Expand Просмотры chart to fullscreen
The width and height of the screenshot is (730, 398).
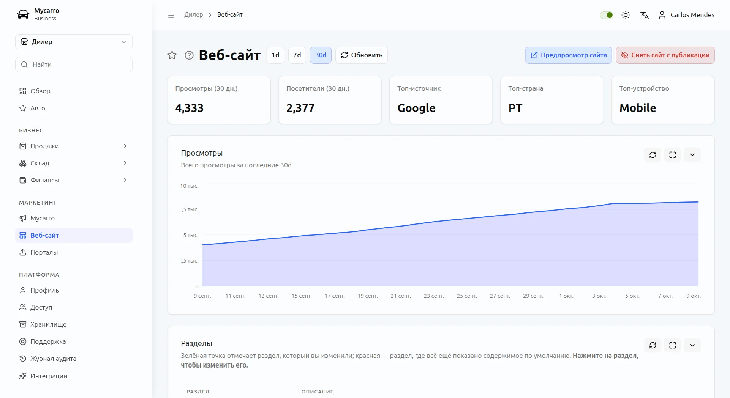pyautogui.click(x=673, y=155)
